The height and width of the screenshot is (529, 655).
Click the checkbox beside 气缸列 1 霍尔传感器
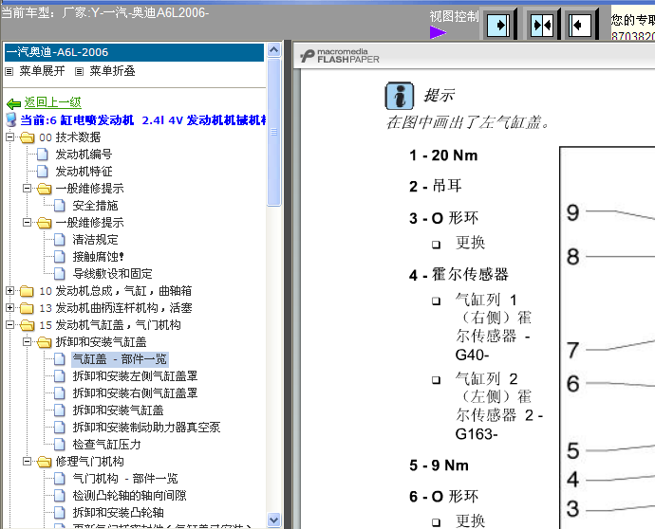point(436,301)
